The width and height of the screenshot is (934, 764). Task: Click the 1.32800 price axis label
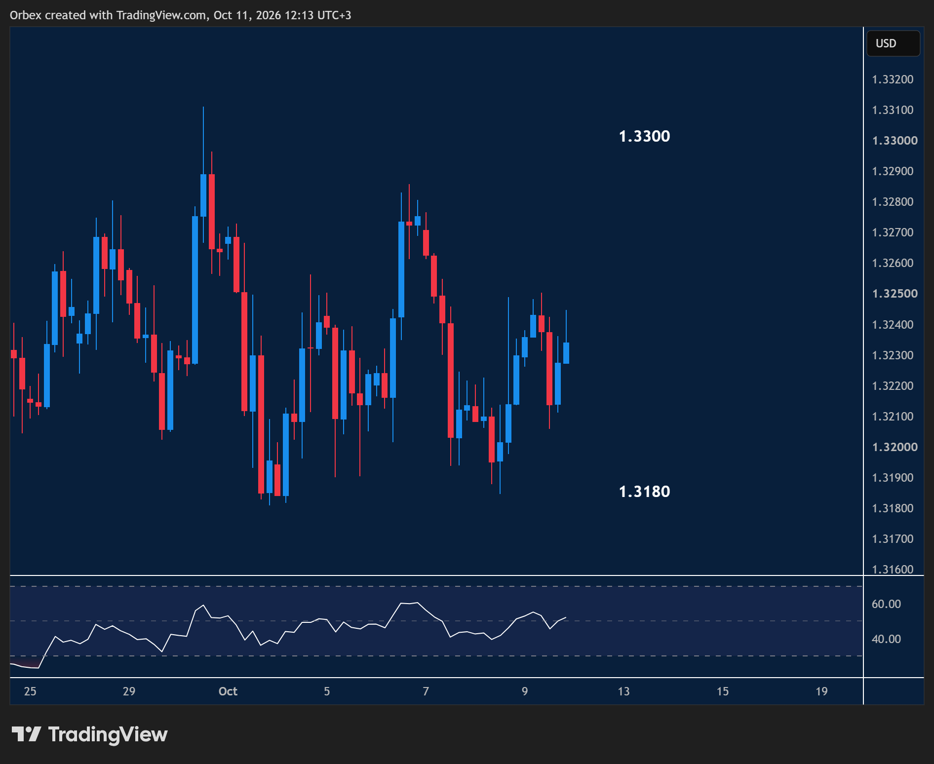pos(893,202)
